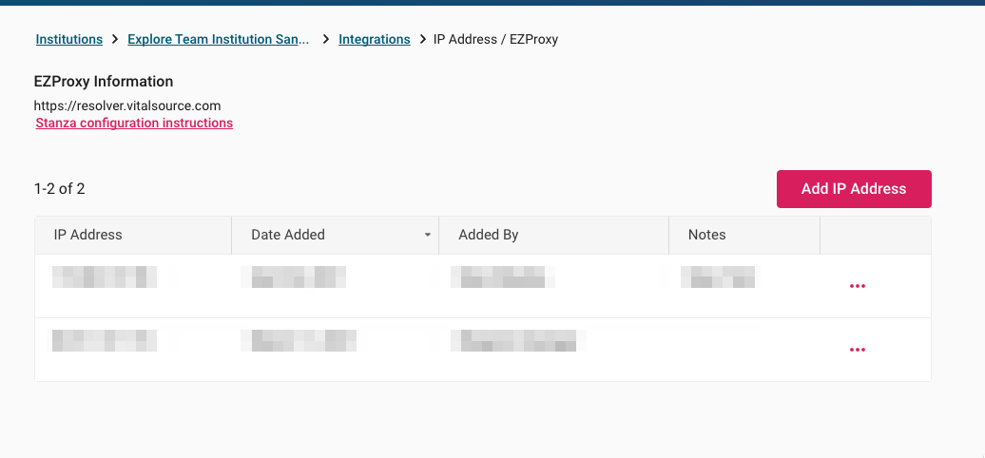Sort table by Date Added column header
This screenshot has height=458, width=985.
click(x=335, y=236)
